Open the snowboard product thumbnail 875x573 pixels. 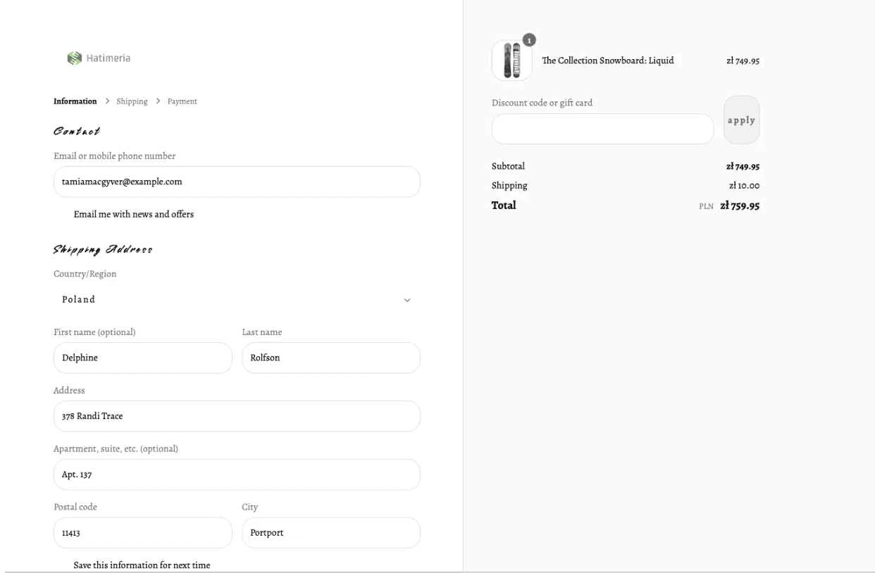point(511,61)
